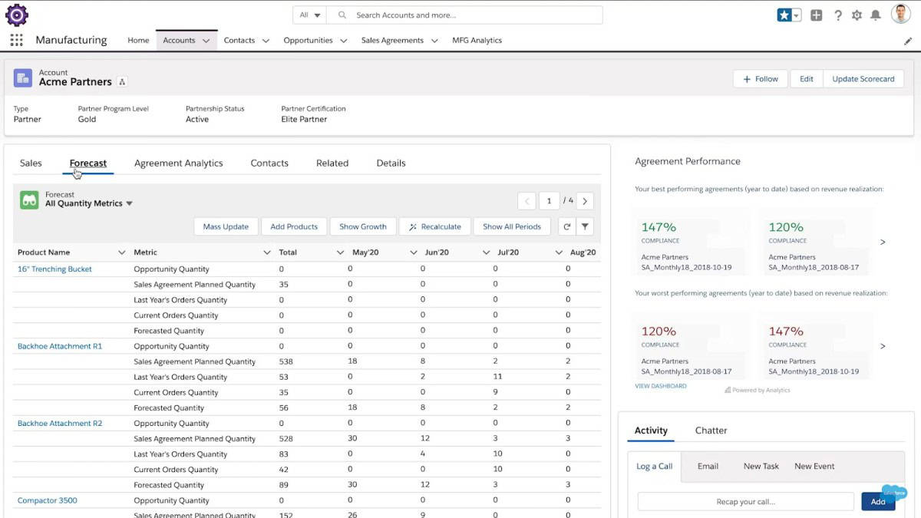Refresh the forecast table

point(566,226)
